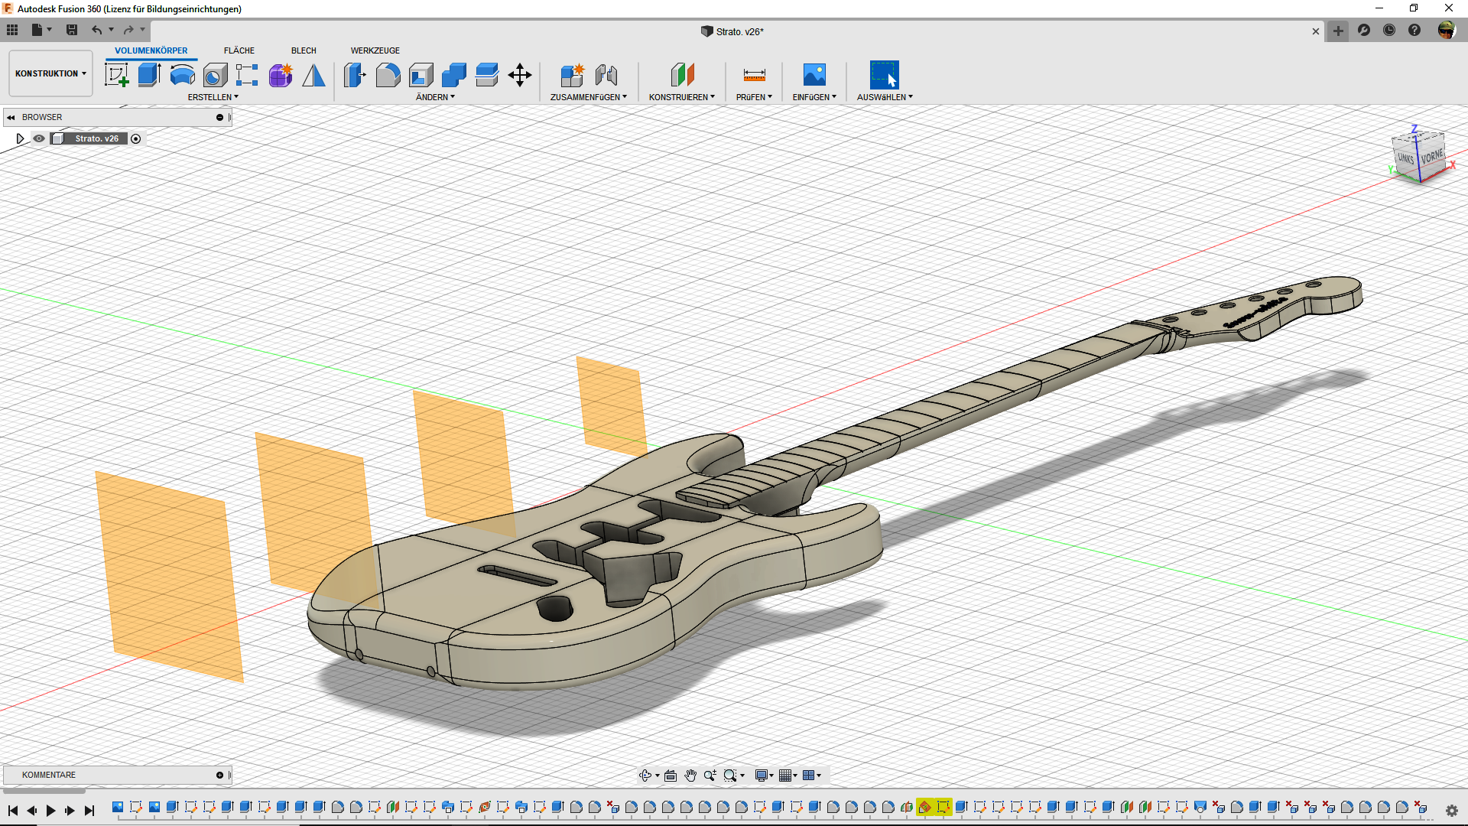The width and height of the screenshot is (1468, 826).
Task: Activate the Strato. v26 component radio button
Action: coord(136,138)
